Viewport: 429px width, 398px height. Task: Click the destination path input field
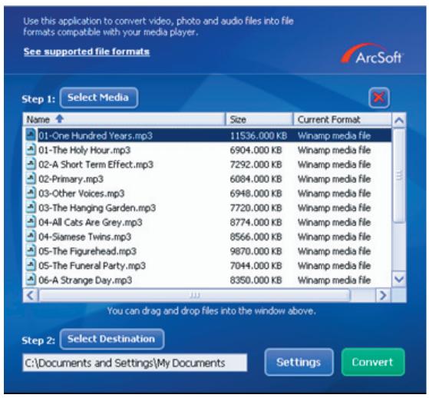point(135,363)
